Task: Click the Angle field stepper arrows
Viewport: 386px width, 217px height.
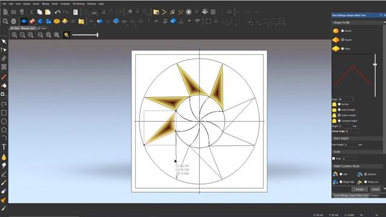Action: [x=353, y=99]
